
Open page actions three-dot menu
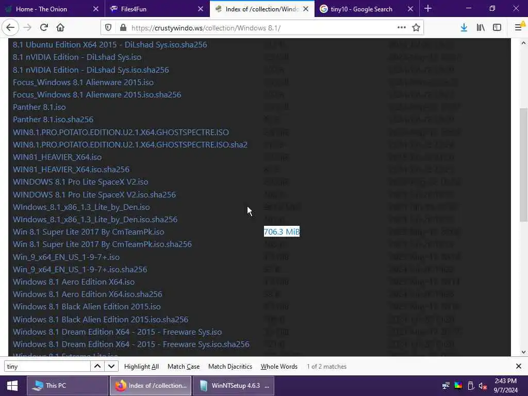click(401, 28)
